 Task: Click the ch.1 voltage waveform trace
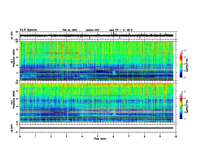96,35
